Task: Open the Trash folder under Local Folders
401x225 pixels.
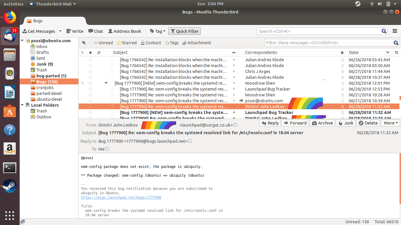Action: pos(41,111)
